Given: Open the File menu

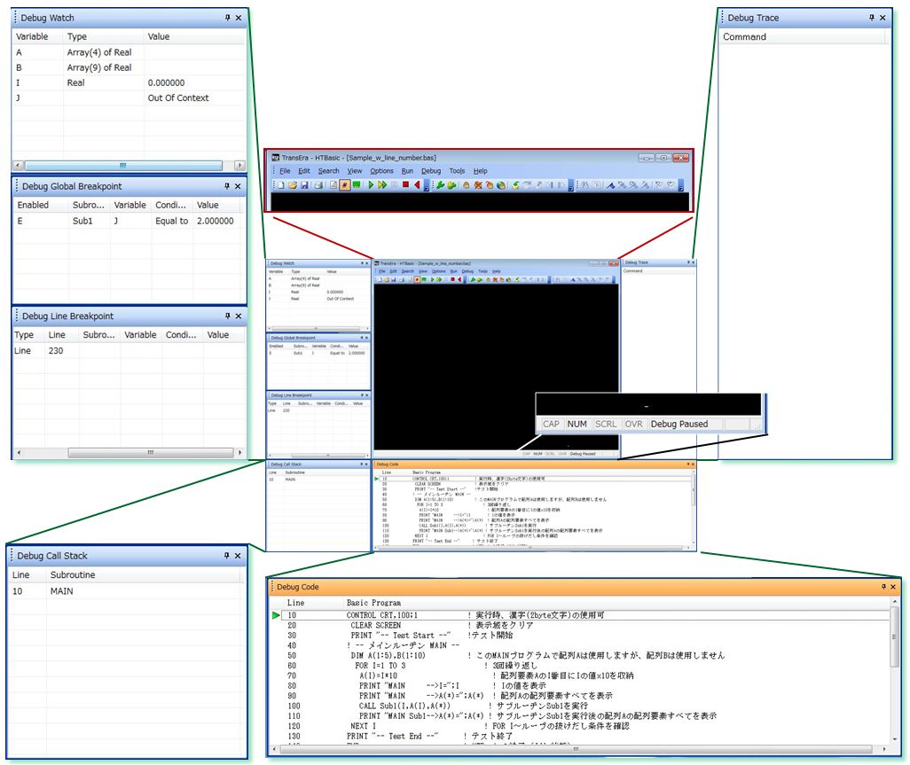Looking at the screenshot, I should [285, 171].
